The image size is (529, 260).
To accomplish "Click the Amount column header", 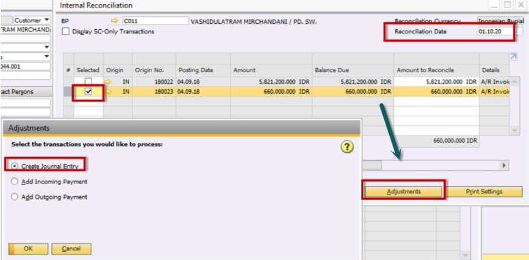I will click(271, 70).
